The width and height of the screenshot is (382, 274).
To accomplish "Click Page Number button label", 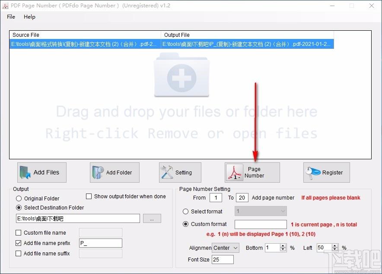I will pyautogui.click(x=254, y=172).
